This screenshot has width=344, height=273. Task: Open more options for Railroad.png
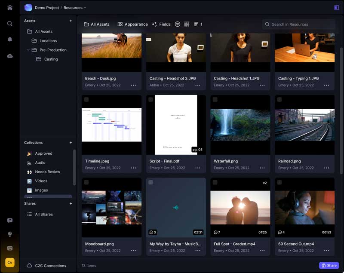326,168
